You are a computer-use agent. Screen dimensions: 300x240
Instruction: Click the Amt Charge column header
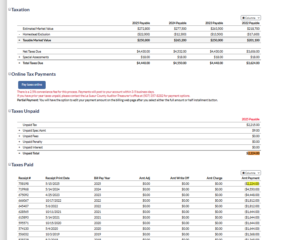[214, 178]
